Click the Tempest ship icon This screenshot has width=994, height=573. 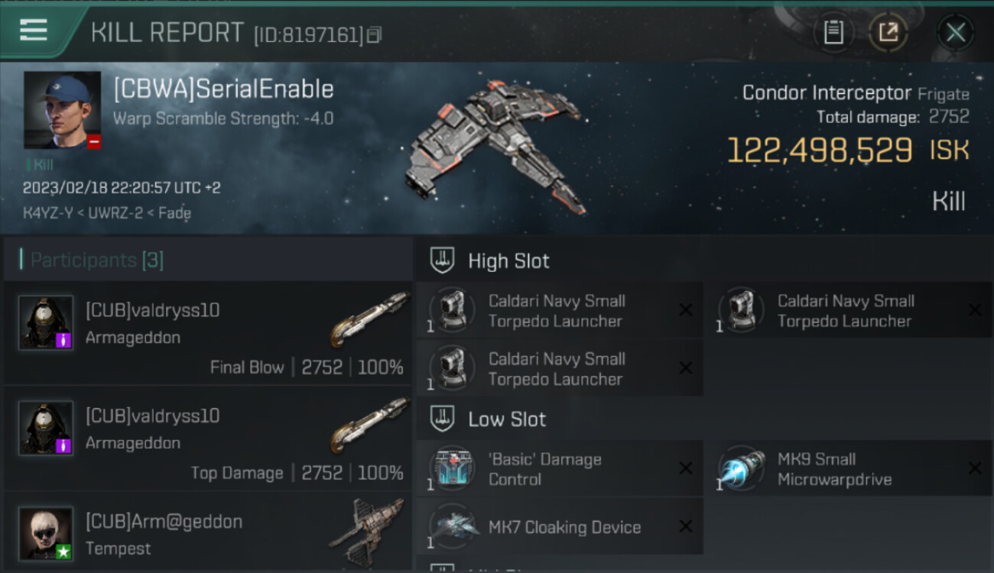pyautogui.click(x=366, y=533)
